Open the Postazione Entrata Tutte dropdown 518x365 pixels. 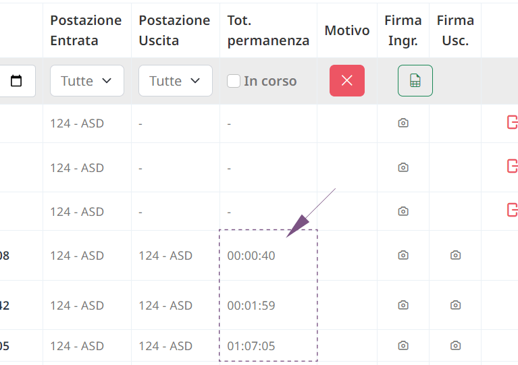click(87, 80)
